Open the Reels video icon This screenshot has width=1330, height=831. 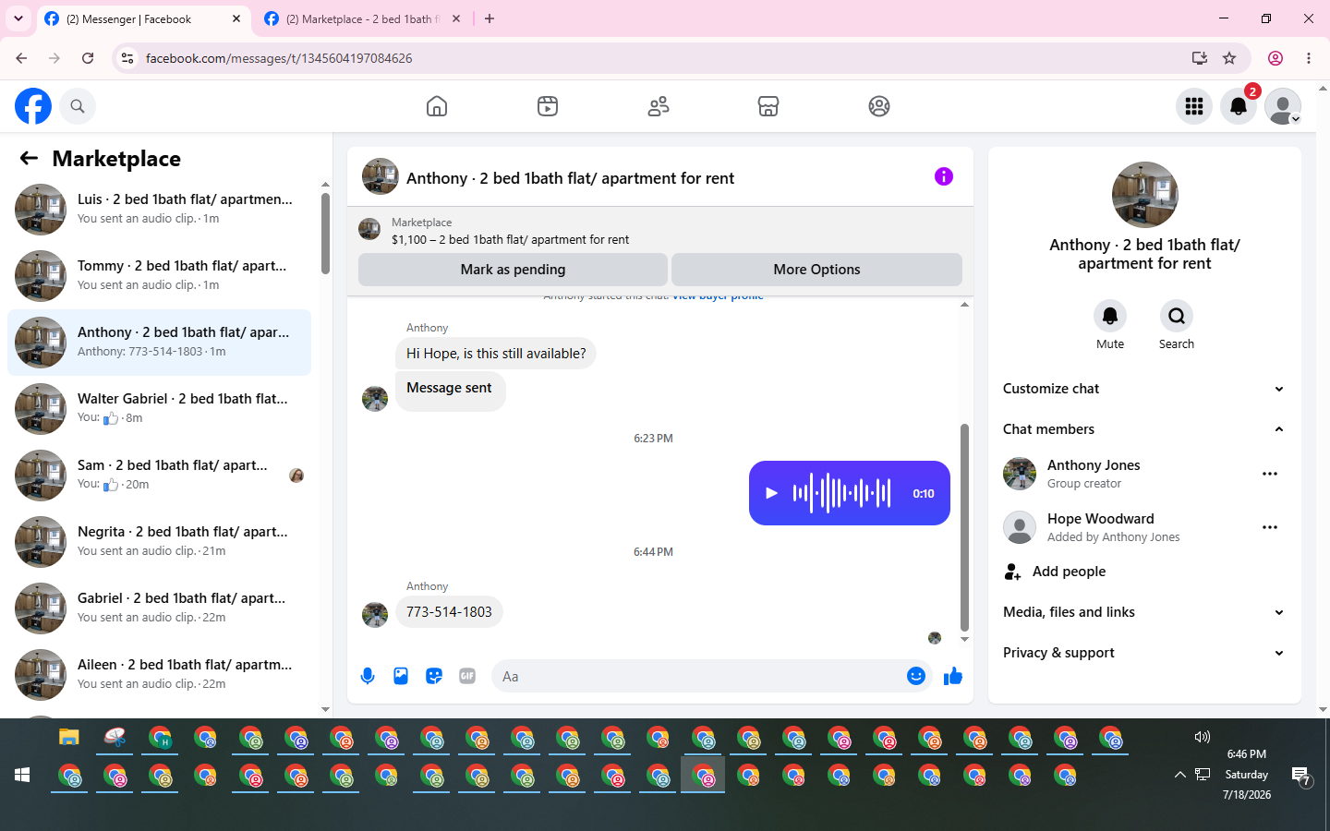click(x=548, y=106)
